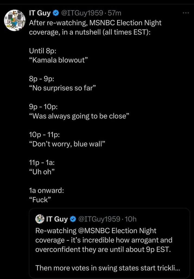
Task: Click the blue verified badge in main tweet
Action: tap(56, 13)
